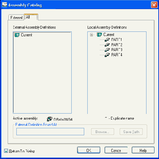Close the Assembly Catalog dialog

coord(154,5)
